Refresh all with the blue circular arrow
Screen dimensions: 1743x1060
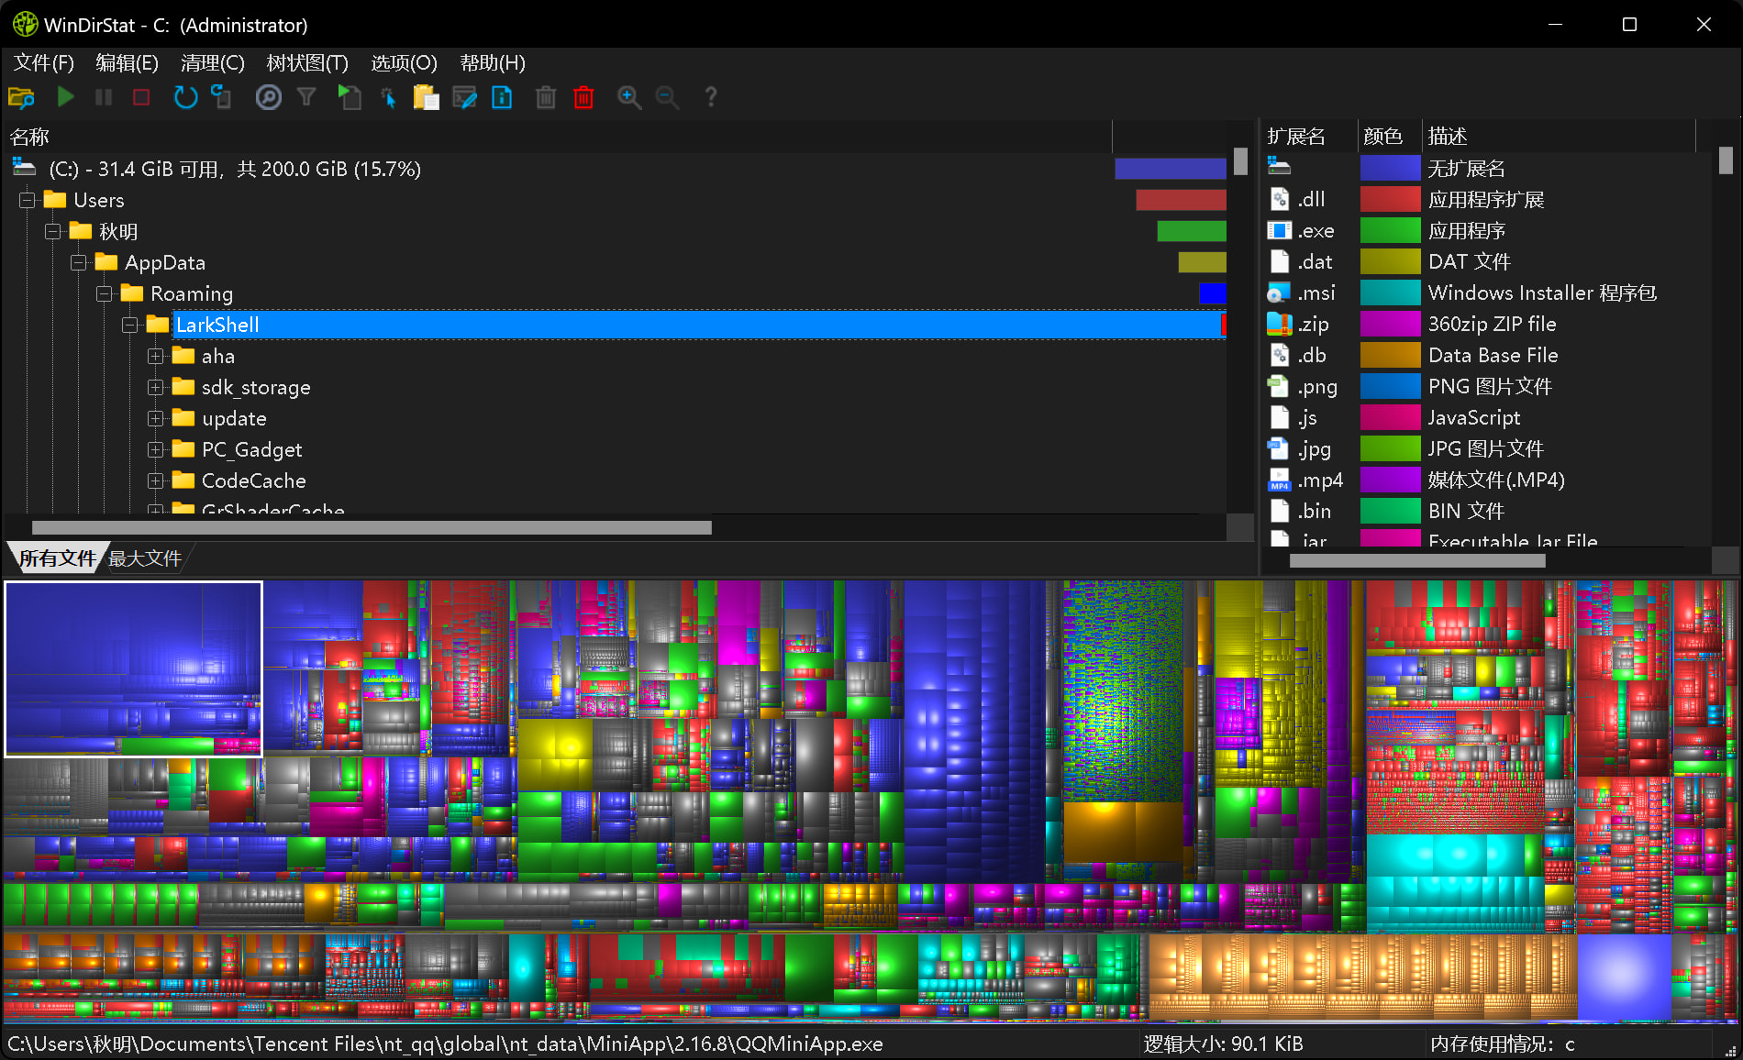coord(185,97)
